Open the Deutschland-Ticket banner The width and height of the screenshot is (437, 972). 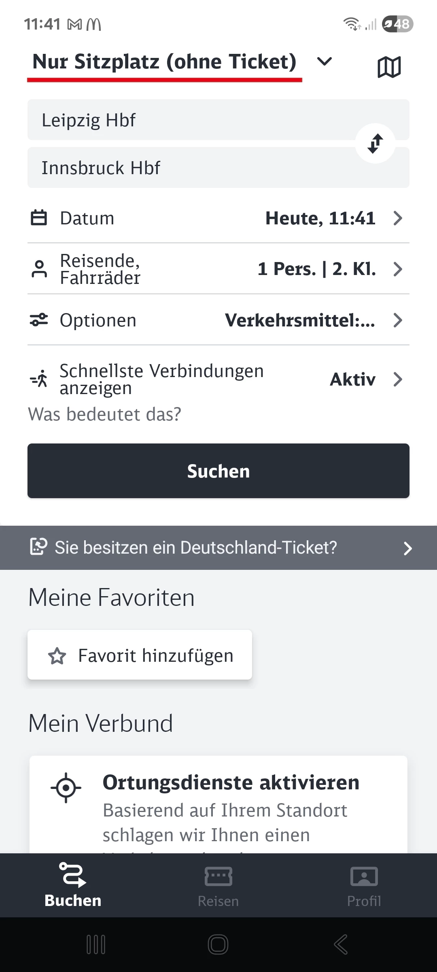click(x=218, y=548)
